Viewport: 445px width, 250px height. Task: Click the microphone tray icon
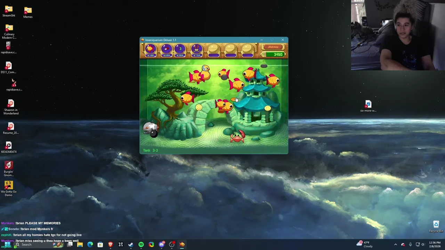tap(410, 244)
